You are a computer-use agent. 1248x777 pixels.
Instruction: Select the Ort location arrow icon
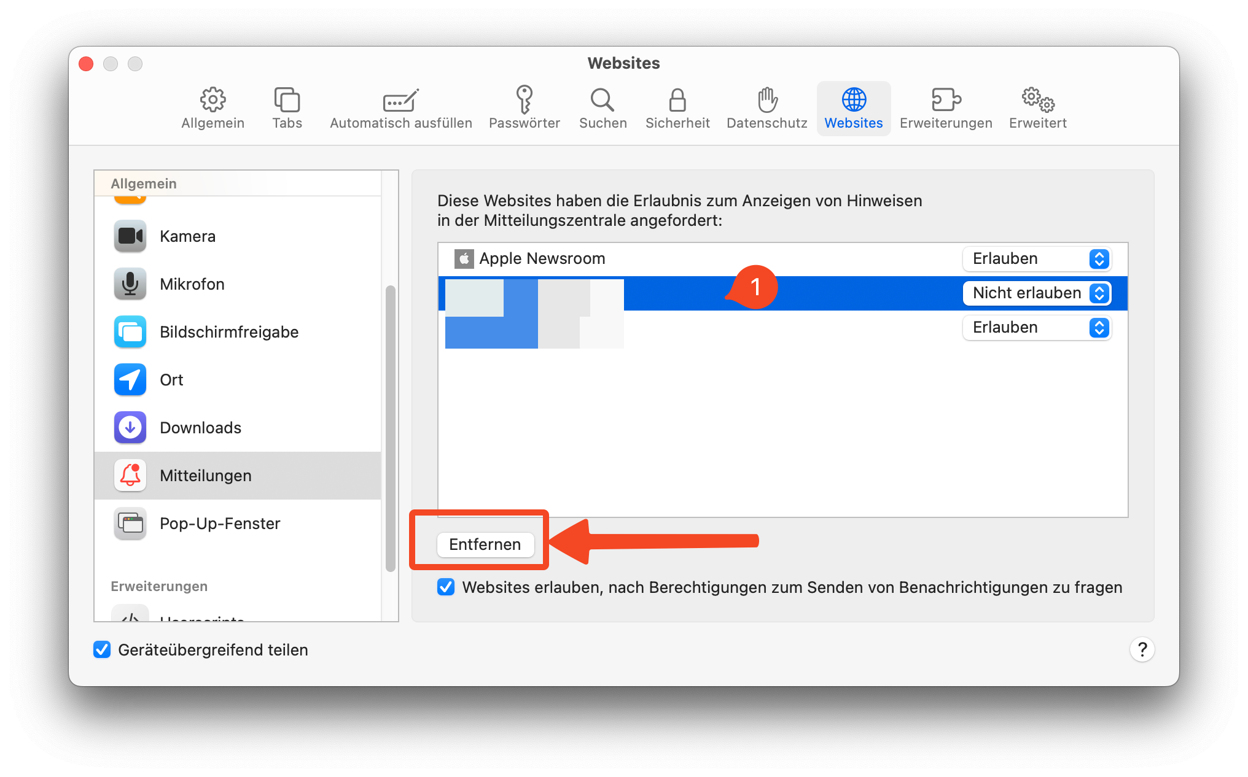pos(130,380)
